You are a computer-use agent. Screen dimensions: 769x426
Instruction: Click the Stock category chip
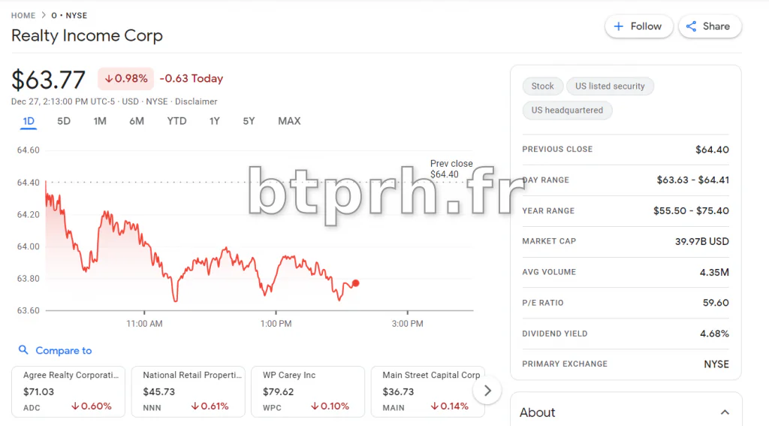542,86
